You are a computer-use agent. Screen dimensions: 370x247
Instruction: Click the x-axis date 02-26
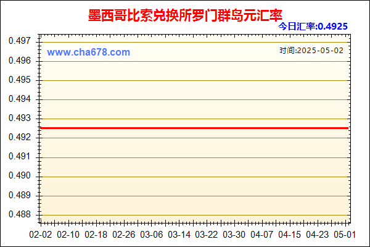tap(124, 235)
